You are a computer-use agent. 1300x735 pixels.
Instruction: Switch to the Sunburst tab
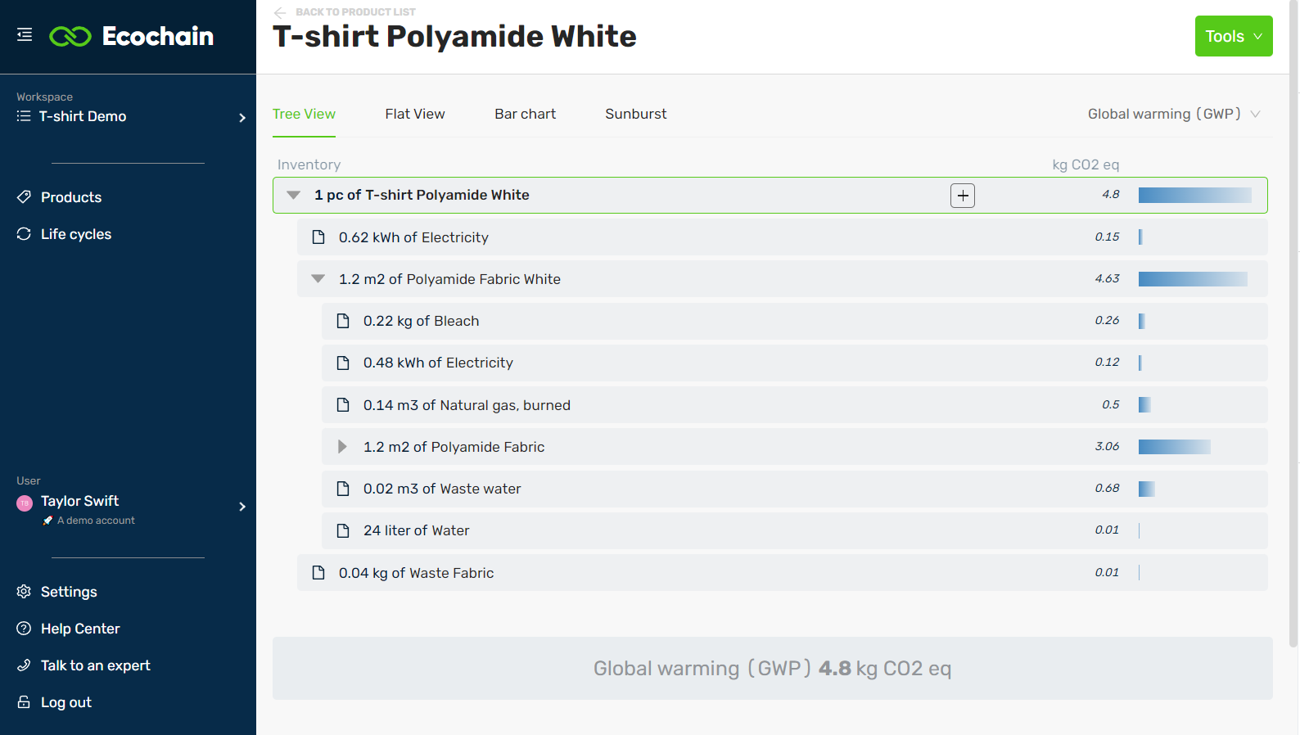click(x=635, y=114)
